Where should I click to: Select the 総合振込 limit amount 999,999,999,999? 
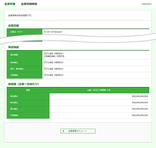[140, 96]
